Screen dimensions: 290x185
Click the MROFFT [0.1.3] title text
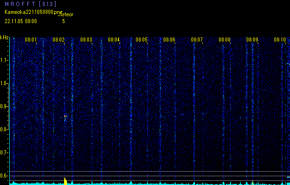tap(30, 4)
